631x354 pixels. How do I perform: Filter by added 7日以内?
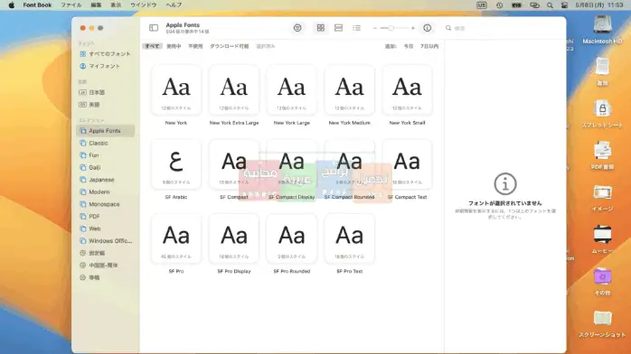[x=429, y=46]
